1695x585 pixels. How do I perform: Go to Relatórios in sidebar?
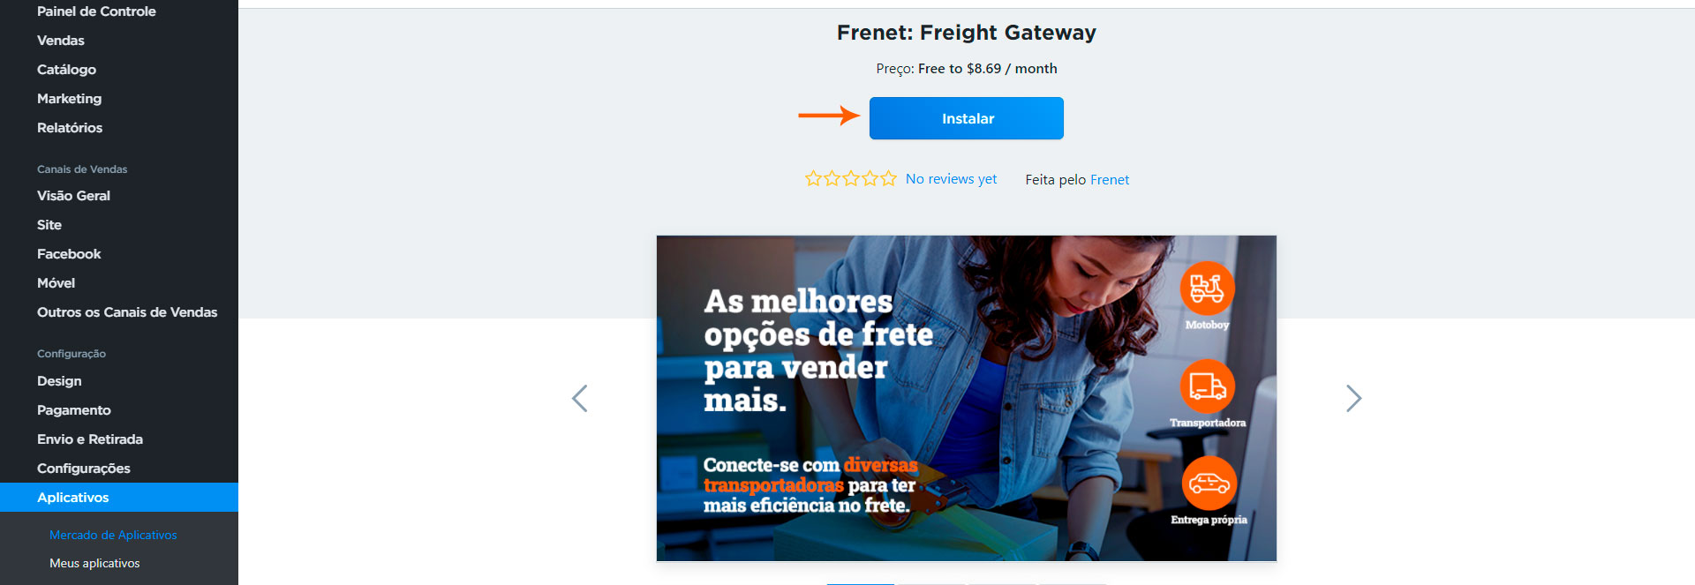click(x=70, y=128)
